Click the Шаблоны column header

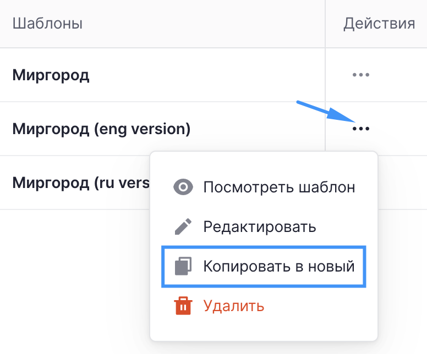[47, 24]
